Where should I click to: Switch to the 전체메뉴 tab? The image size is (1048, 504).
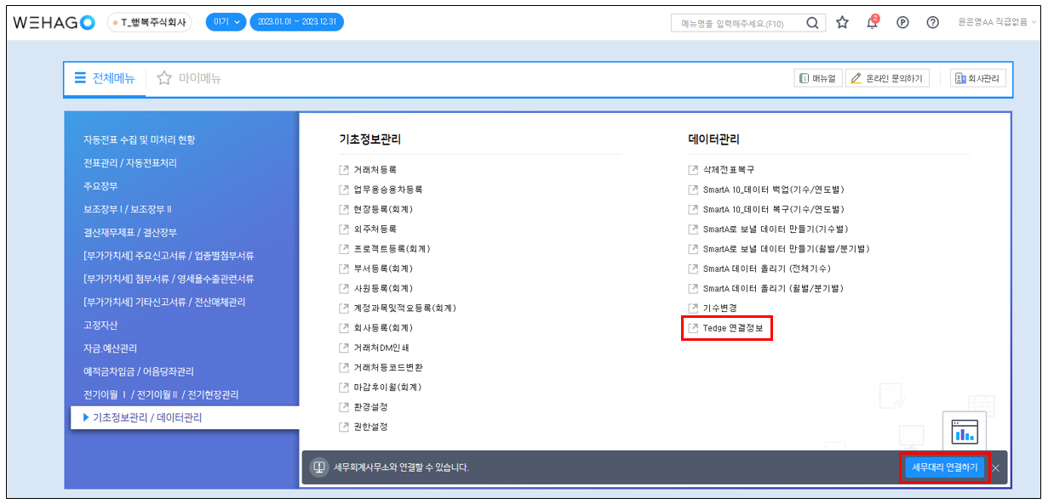click(104, 78)
